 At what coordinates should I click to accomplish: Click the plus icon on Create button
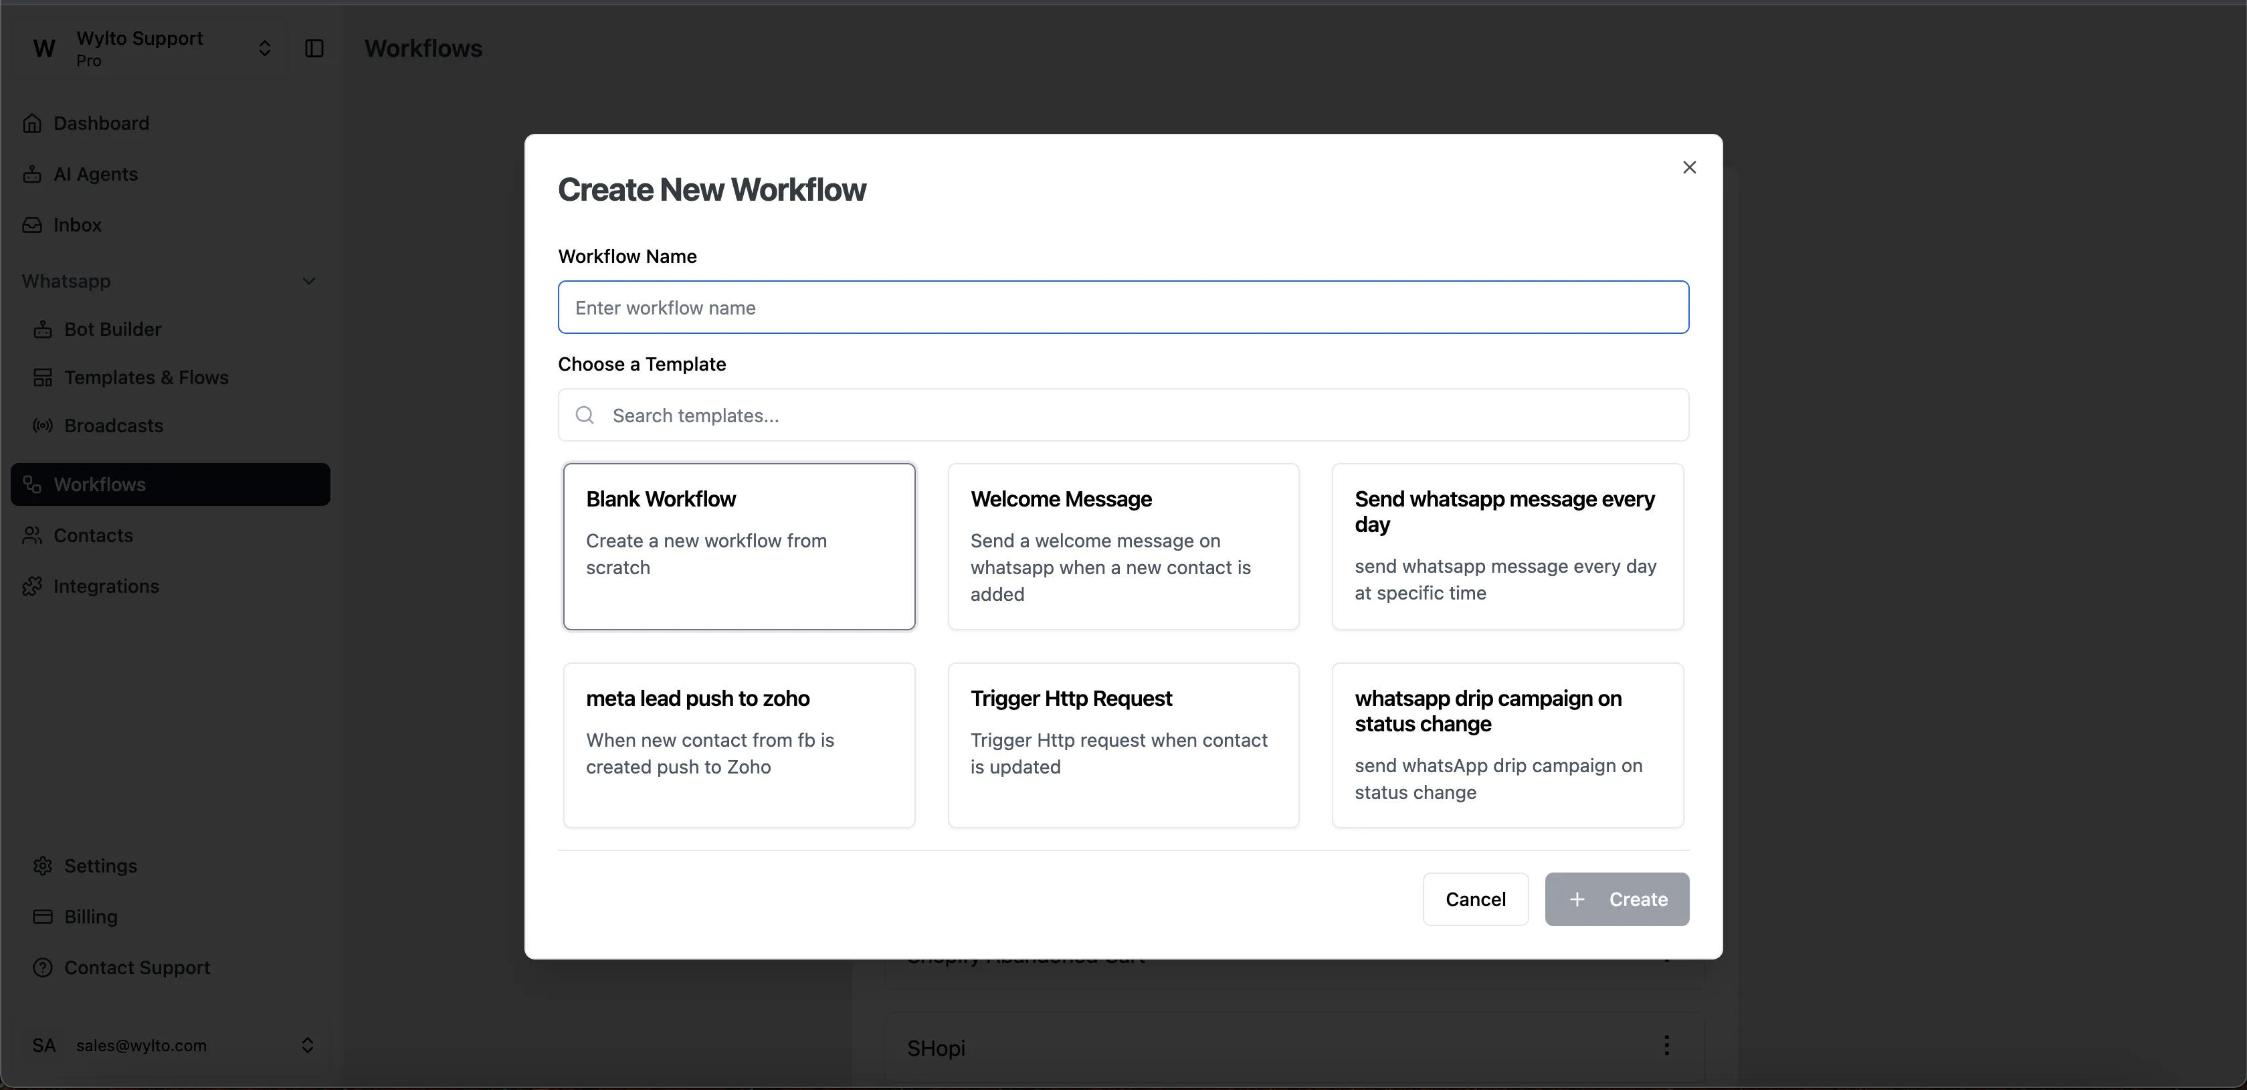[1576, 899]
